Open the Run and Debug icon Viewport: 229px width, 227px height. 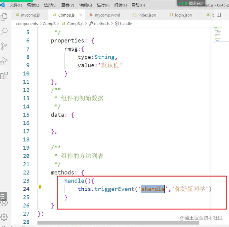pos(4,61)
